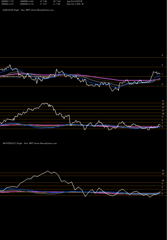Viewport: 167px width, 240px height.
Task: Click the 8 axis label on the daily chart
Action: (x=162, y=65)
